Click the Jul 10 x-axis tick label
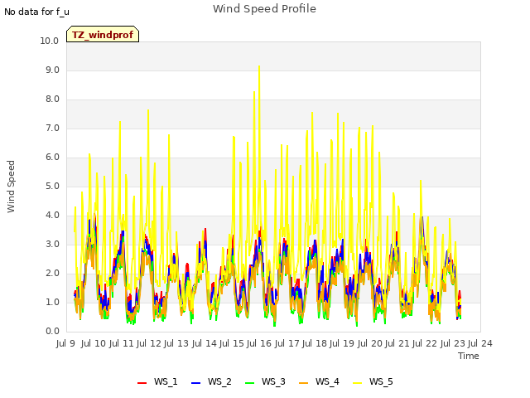This screenshot has height=398, width=530. [94, 343]
